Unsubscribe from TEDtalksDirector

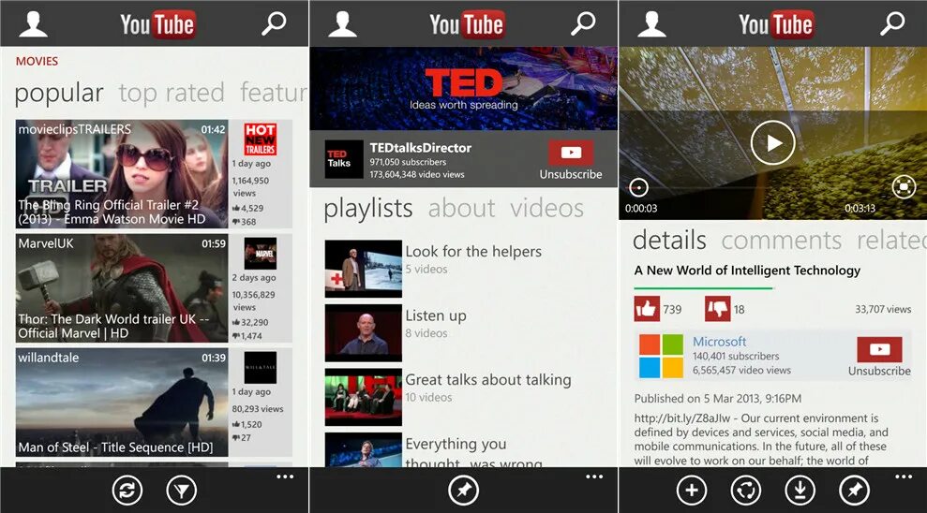571,160
